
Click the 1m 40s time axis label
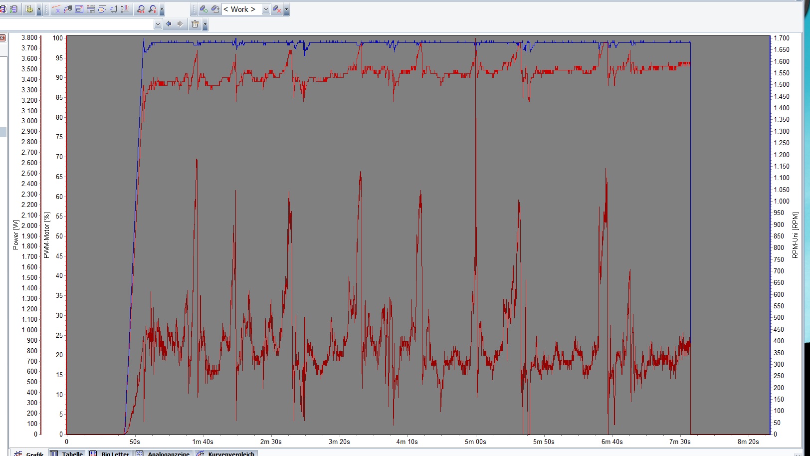(202, 442)
